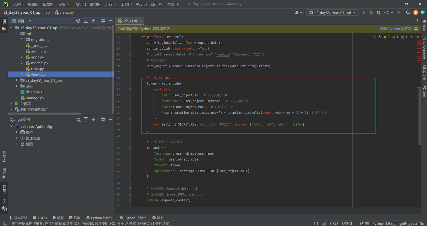
Task: Click 配置 Python 解释器 link
Action: click(x=396, y=29)
